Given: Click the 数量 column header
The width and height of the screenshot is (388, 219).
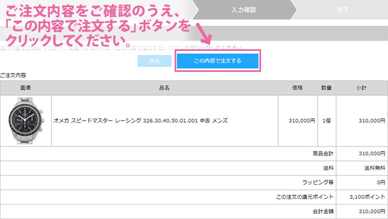Looking at the screenshot, I should tap(326, 88).
